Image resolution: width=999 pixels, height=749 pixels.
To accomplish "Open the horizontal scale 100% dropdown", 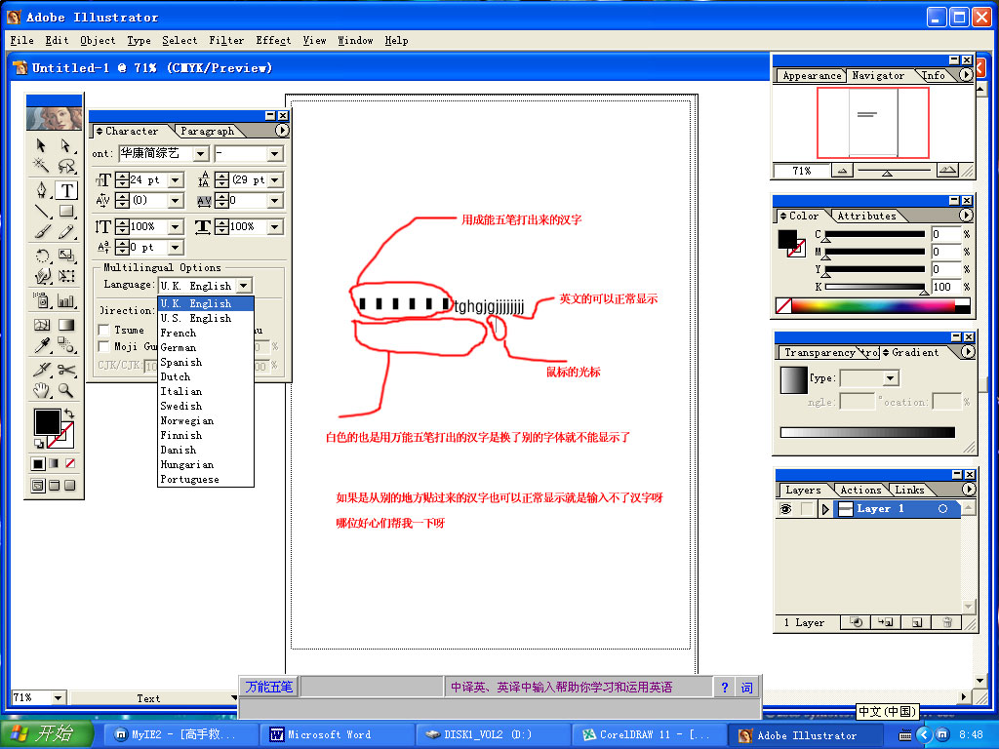I will click(x=274, y=226).
